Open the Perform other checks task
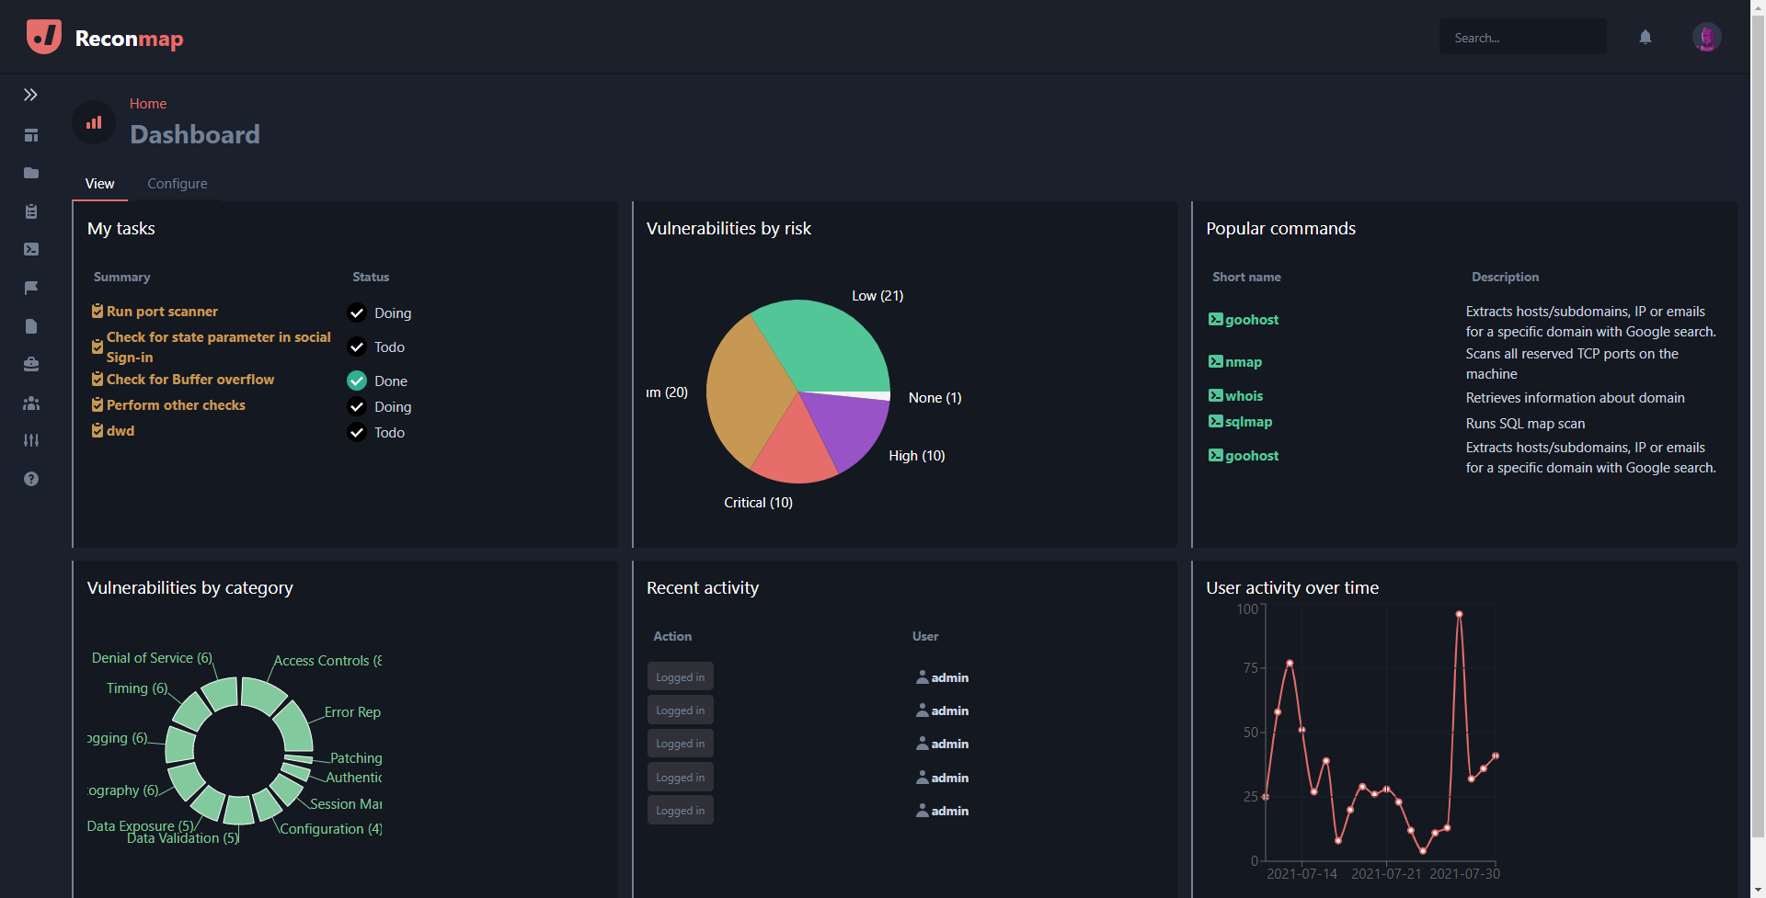Viewport: 1766px width, 898px height. (x=176, y=405)
